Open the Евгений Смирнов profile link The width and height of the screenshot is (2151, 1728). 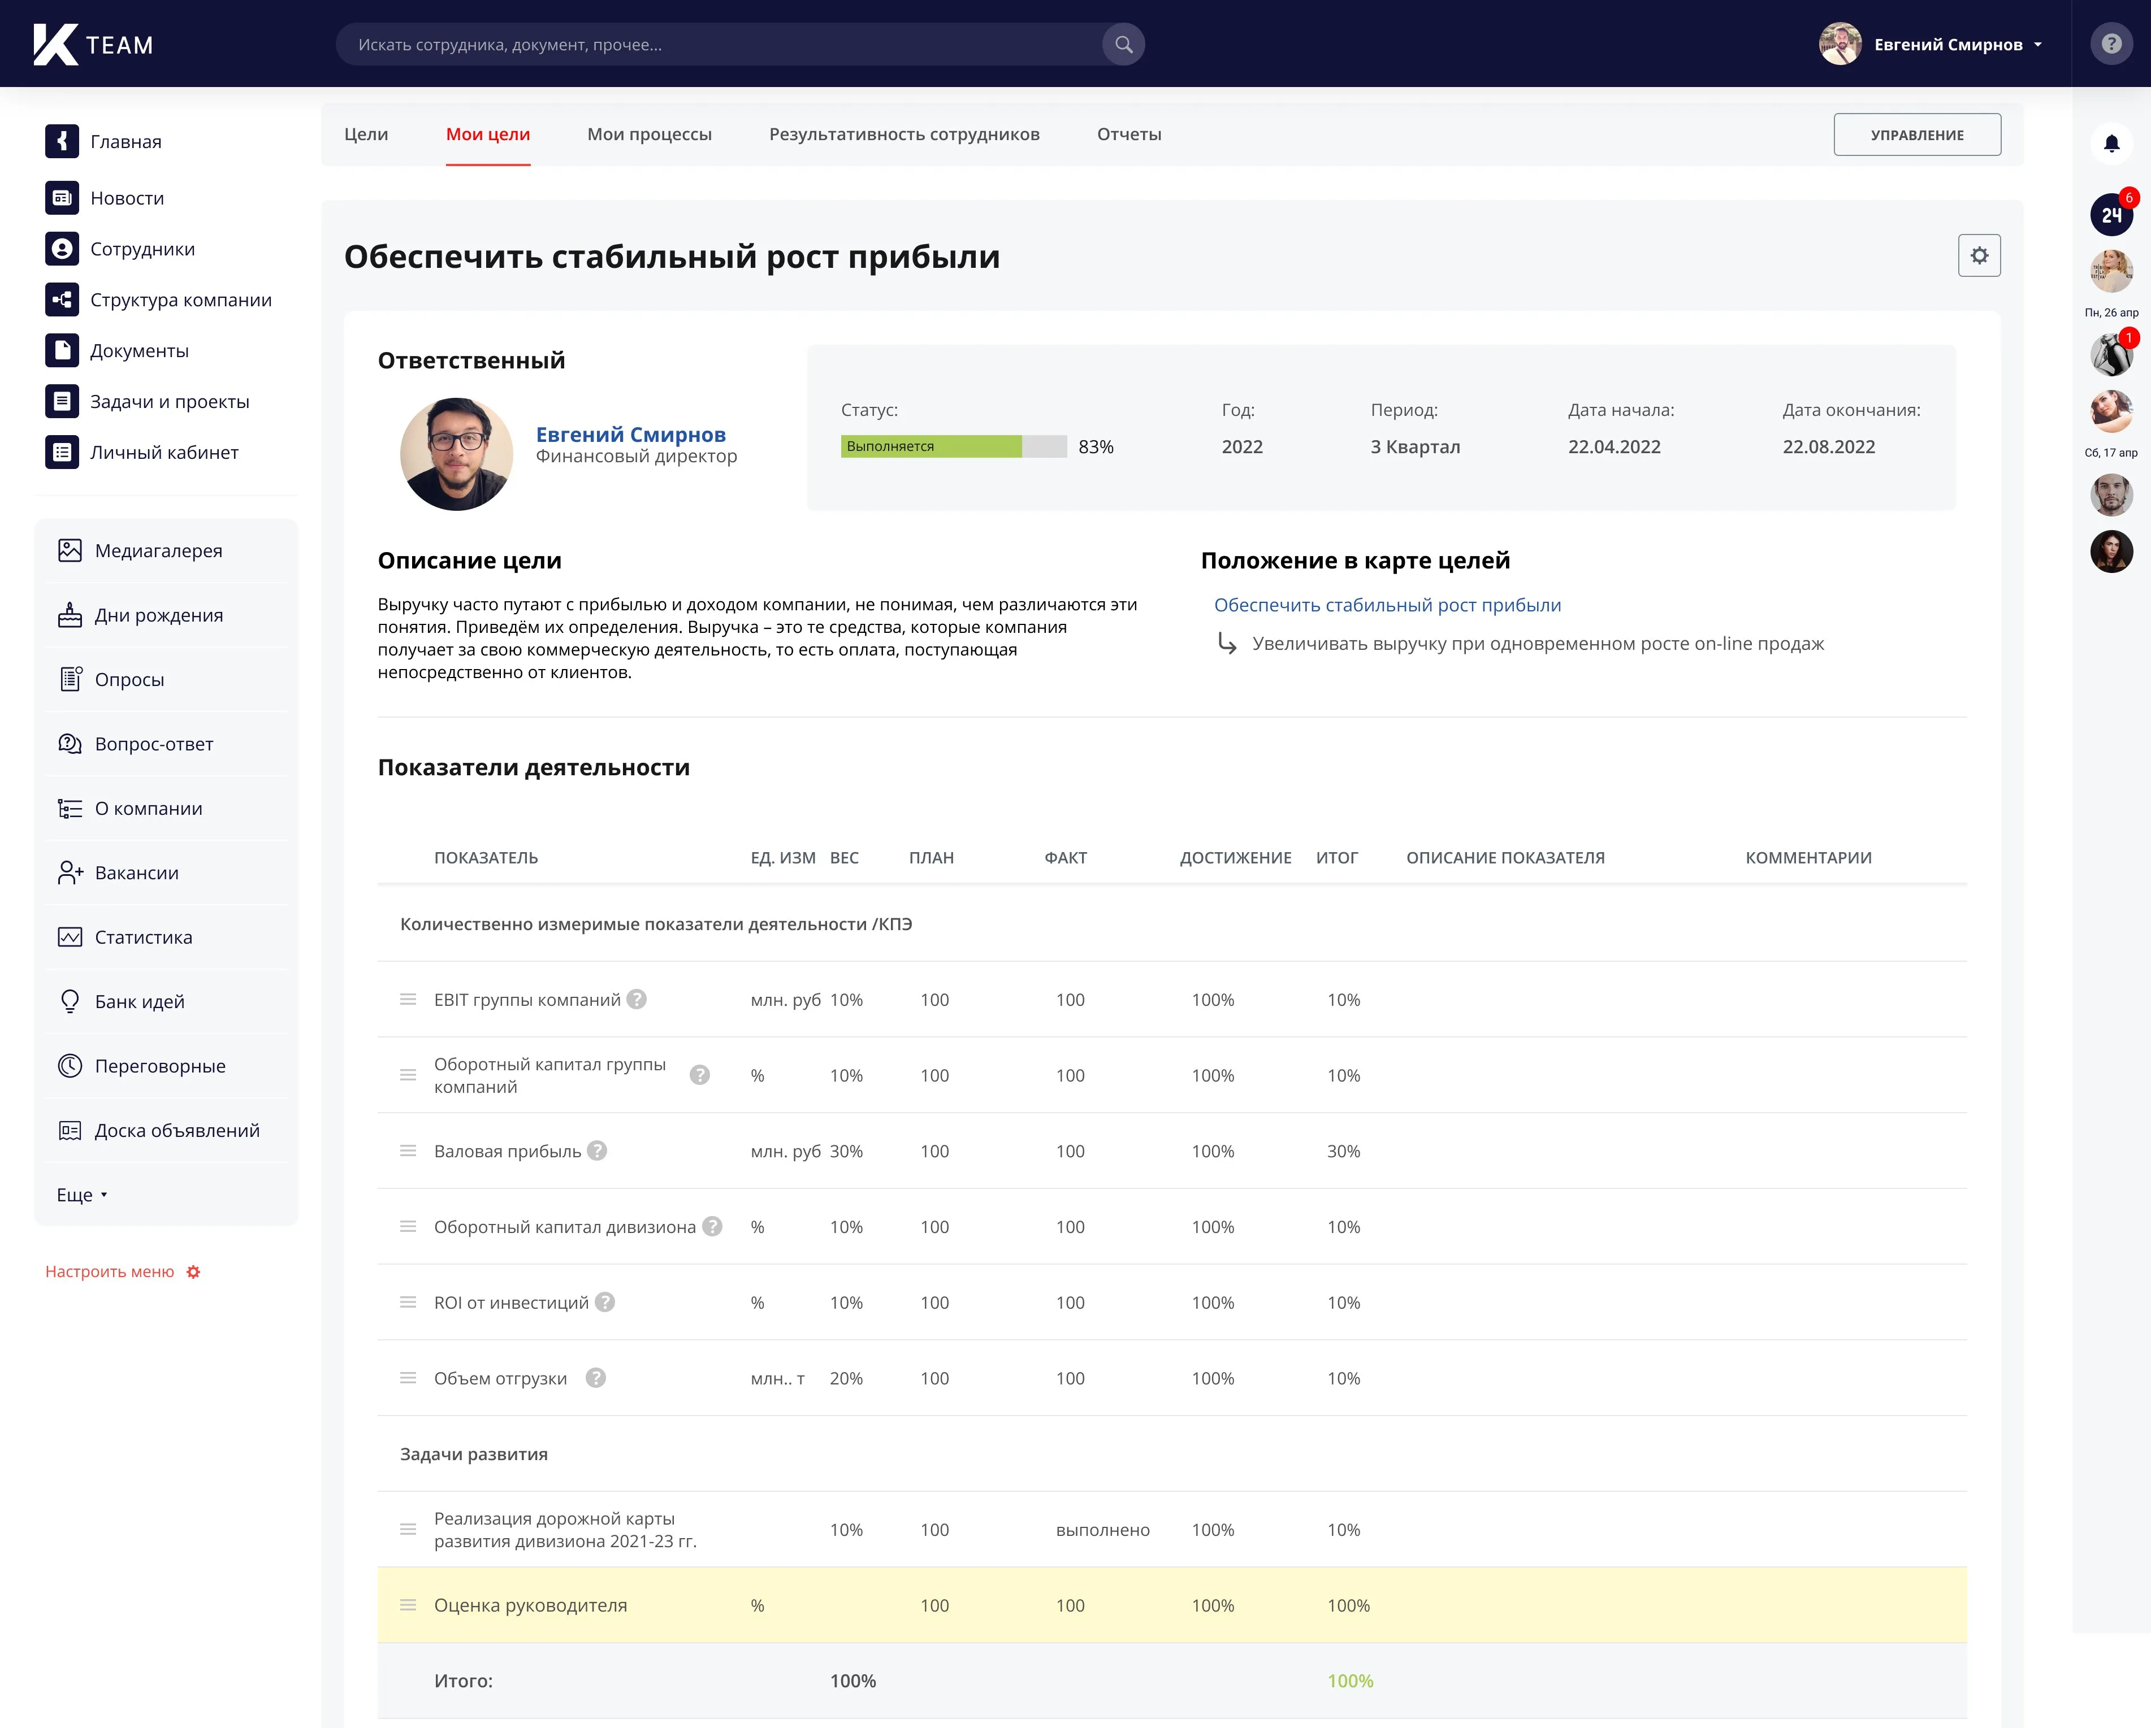pyautogui.click(x=630, y=435)
